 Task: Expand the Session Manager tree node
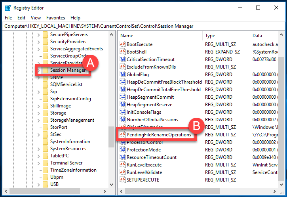point(38,71)
